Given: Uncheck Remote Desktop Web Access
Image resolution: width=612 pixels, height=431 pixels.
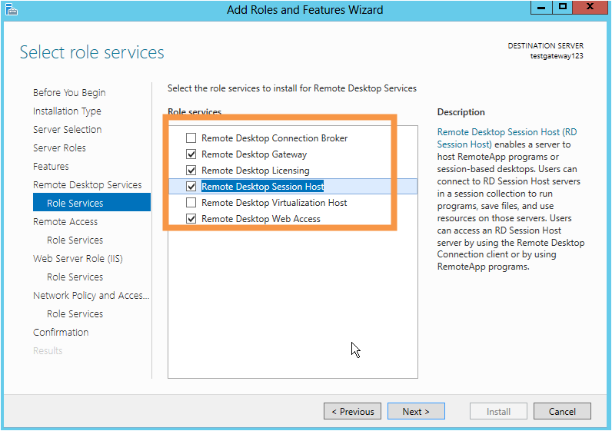Looking at the screenshot, I should (191, 219).
